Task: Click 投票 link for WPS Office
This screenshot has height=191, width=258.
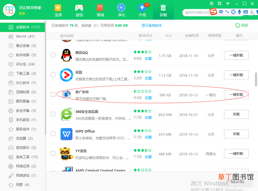Action: [148, 137]
